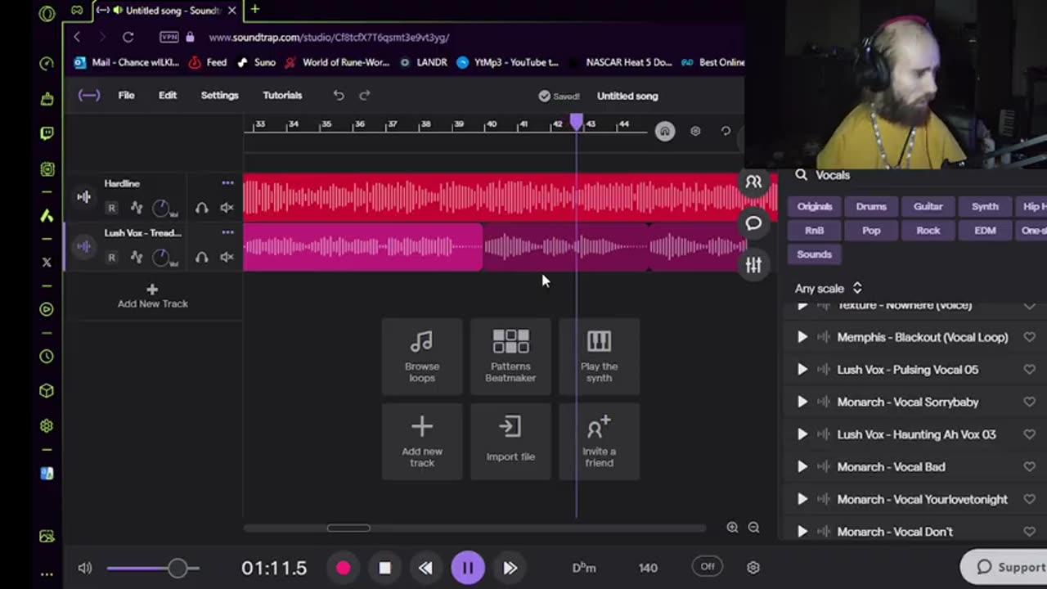Click the zoom in magnifier icon
1047x589 pixels.
(732, 527)
